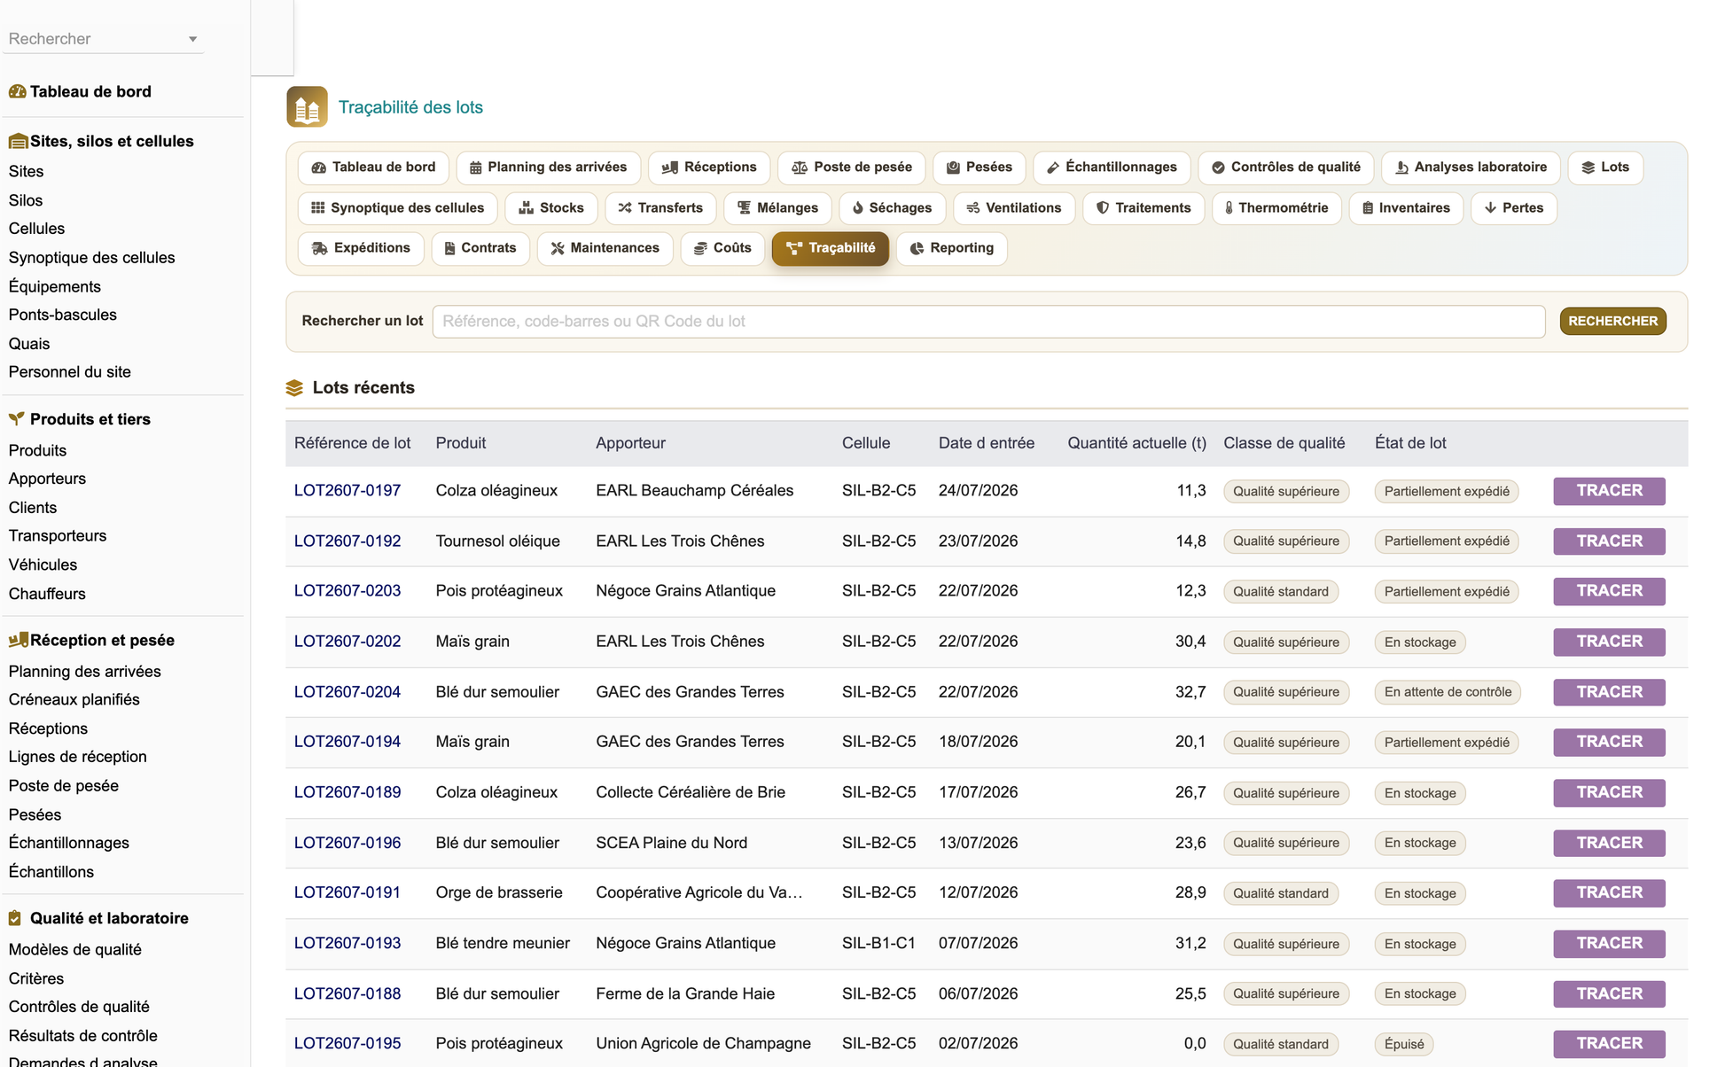This screenshot has height=1067, width=1725.
Task: Click TRACER for lot LOT2607-0203
Action: point(1609,591)
